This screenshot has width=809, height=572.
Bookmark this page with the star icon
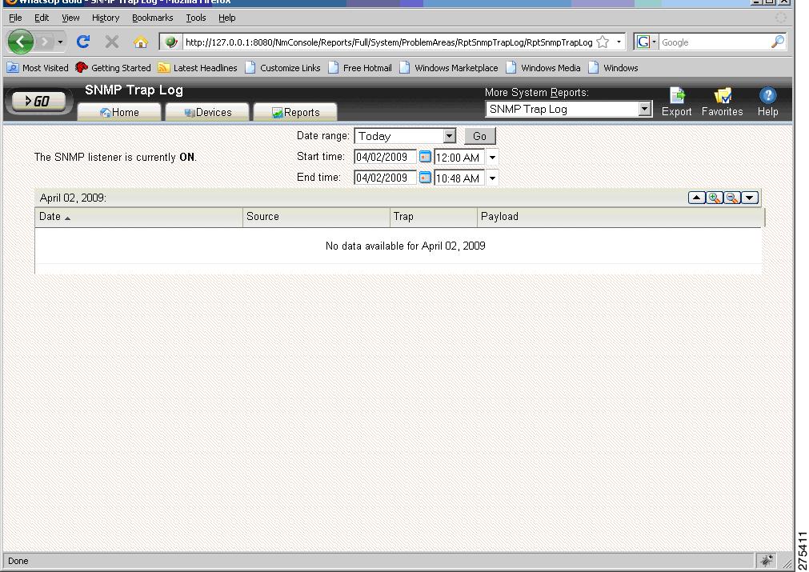pos(602,42)
